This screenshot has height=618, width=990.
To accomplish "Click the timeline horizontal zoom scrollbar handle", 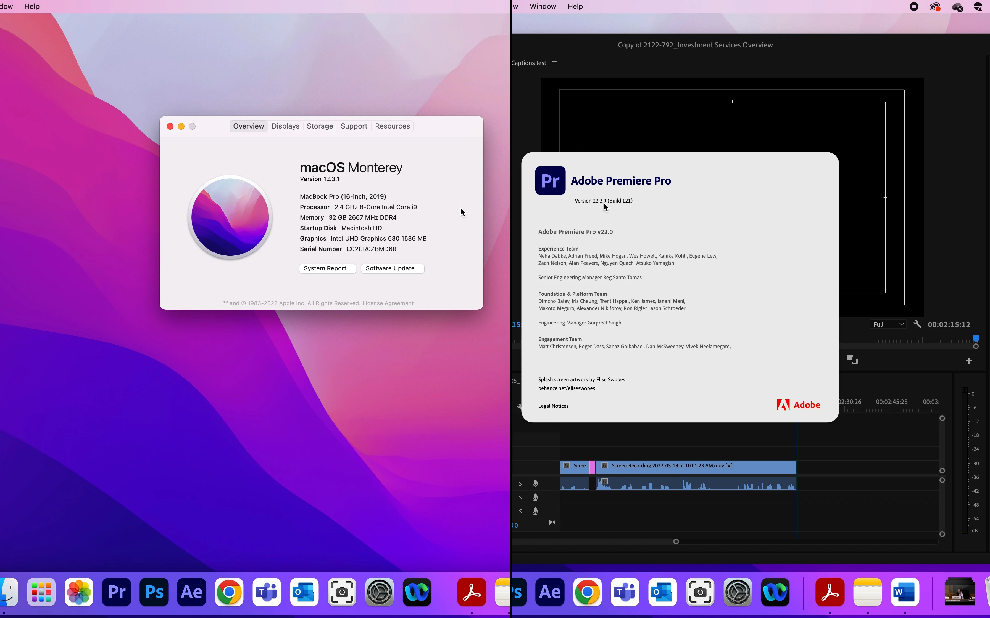I will coord(676,542).
